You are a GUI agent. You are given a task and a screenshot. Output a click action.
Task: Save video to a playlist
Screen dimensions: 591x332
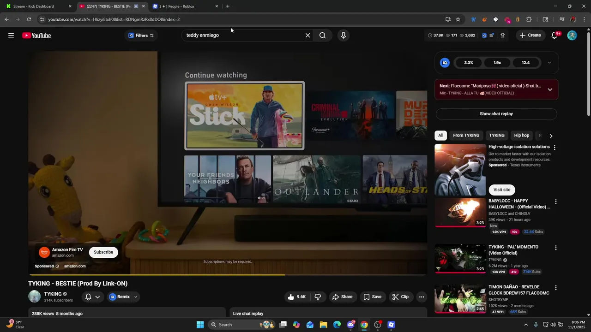point(372,297)
